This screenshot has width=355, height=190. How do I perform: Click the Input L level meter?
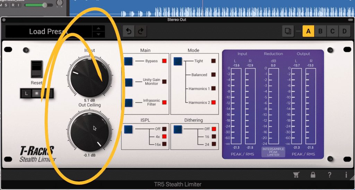(236, 106)
